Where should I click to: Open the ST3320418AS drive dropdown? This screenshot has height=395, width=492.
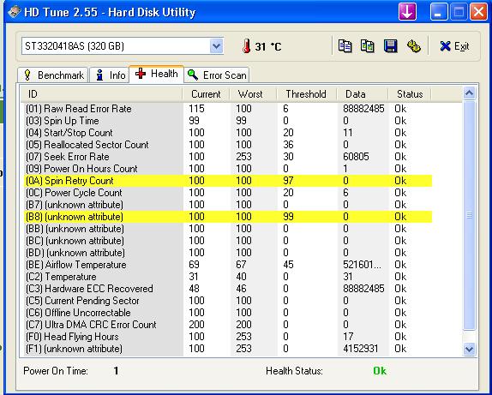tap(216, 46)
